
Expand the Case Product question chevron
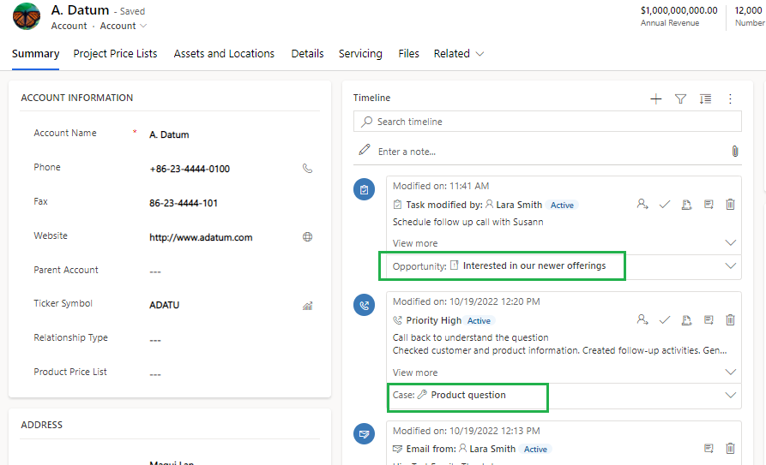[x=730, y=396]
